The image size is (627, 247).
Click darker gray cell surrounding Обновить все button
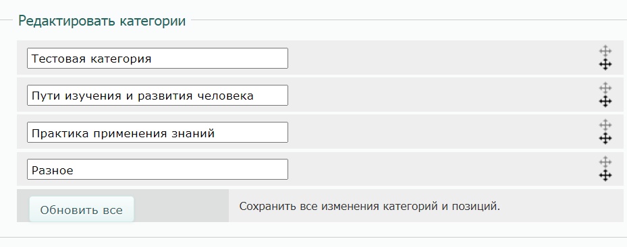click(x=180, y=205)
